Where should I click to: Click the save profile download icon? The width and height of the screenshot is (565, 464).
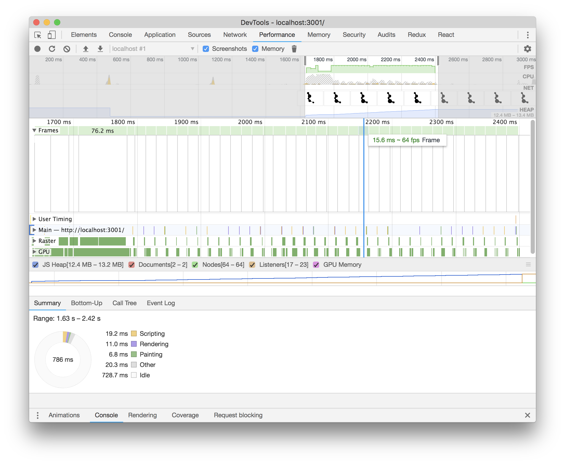[100, 49]
